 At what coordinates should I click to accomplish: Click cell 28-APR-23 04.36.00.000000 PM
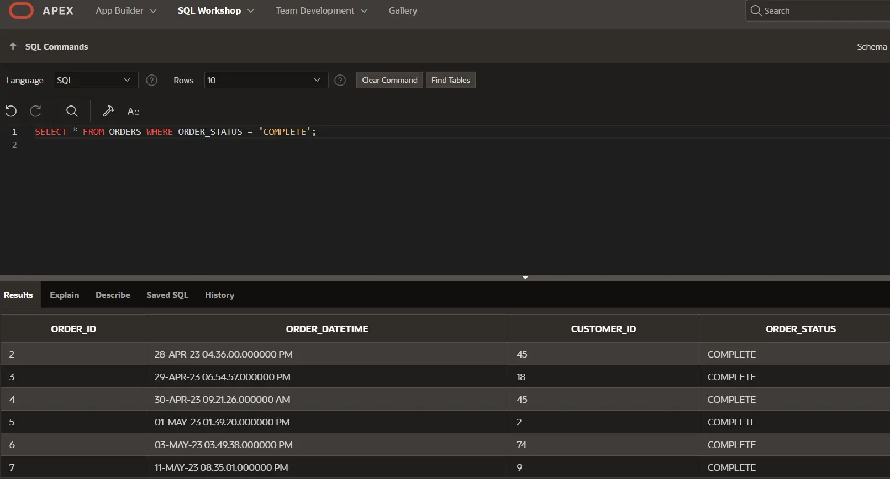[327, 354]
